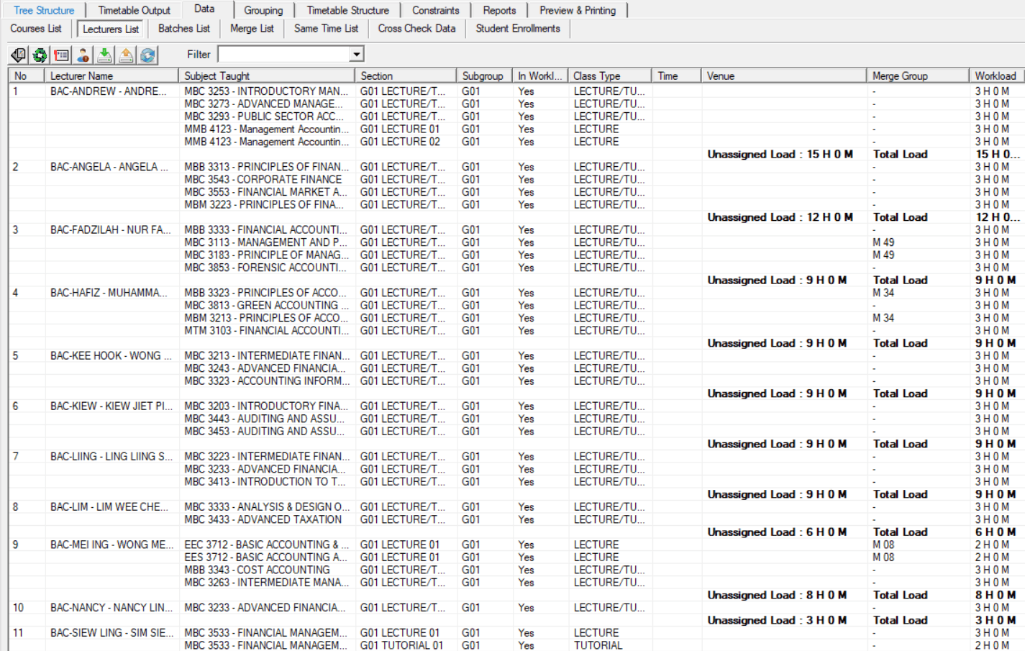Click the tag edit toolbar icon
1025x651 pixels.
18,55
